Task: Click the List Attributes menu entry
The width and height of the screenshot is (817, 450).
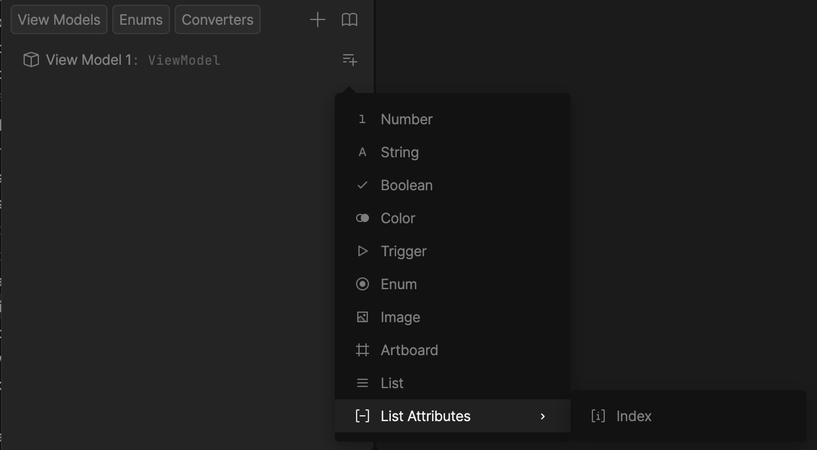Action: 426,416
